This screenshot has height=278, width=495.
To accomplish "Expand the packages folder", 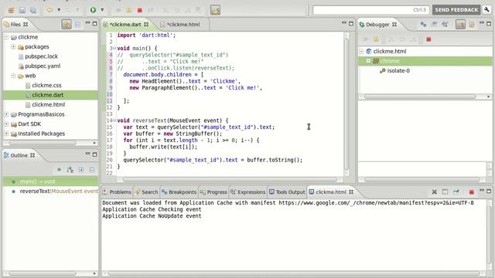I will pyautogui.click(x=13, y=46).
